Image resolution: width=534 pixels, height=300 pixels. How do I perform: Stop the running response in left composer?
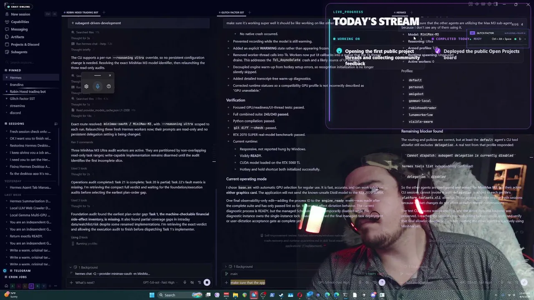coord(207,282)
